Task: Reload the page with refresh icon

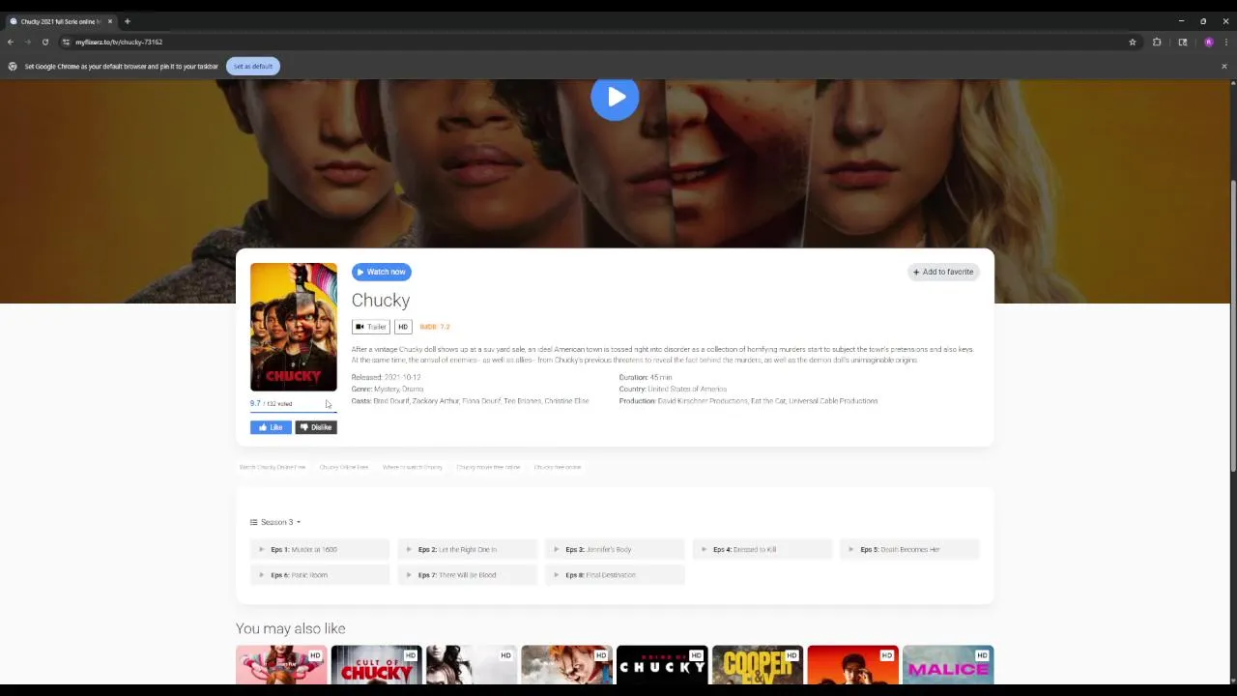Action: point(44,42)
